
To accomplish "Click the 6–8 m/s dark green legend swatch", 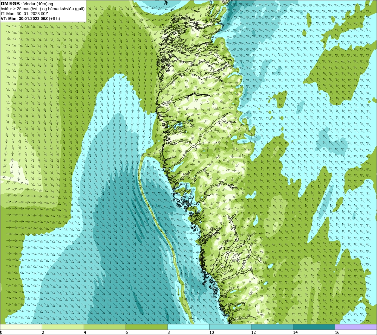I will (146, 327).
